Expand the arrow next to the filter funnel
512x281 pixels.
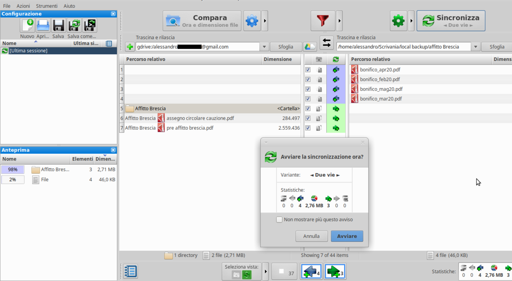[339, 21]
